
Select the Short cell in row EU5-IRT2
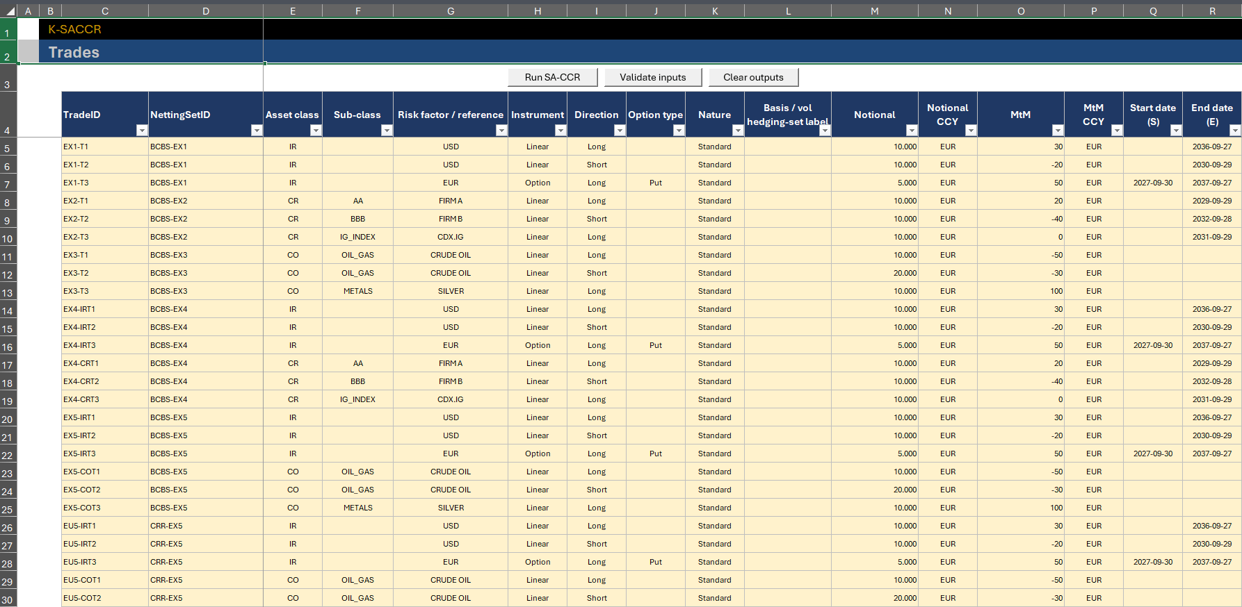tap(597, 544)
